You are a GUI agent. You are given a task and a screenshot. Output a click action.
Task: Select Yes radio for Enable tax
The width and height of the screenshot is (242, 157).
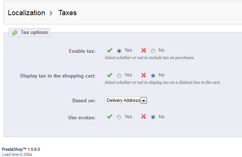coord(119,51)
